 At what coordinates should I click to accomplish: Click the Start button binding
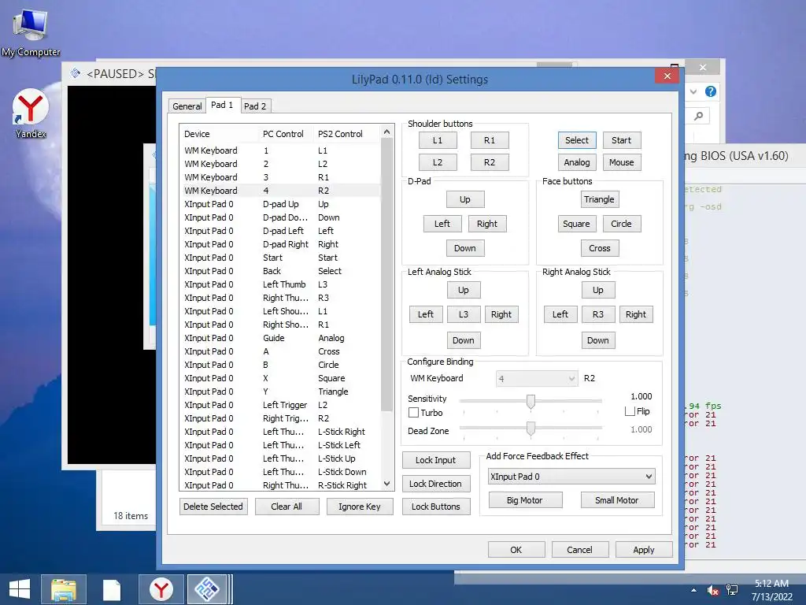pyautogui.click(x=622, y=140)
